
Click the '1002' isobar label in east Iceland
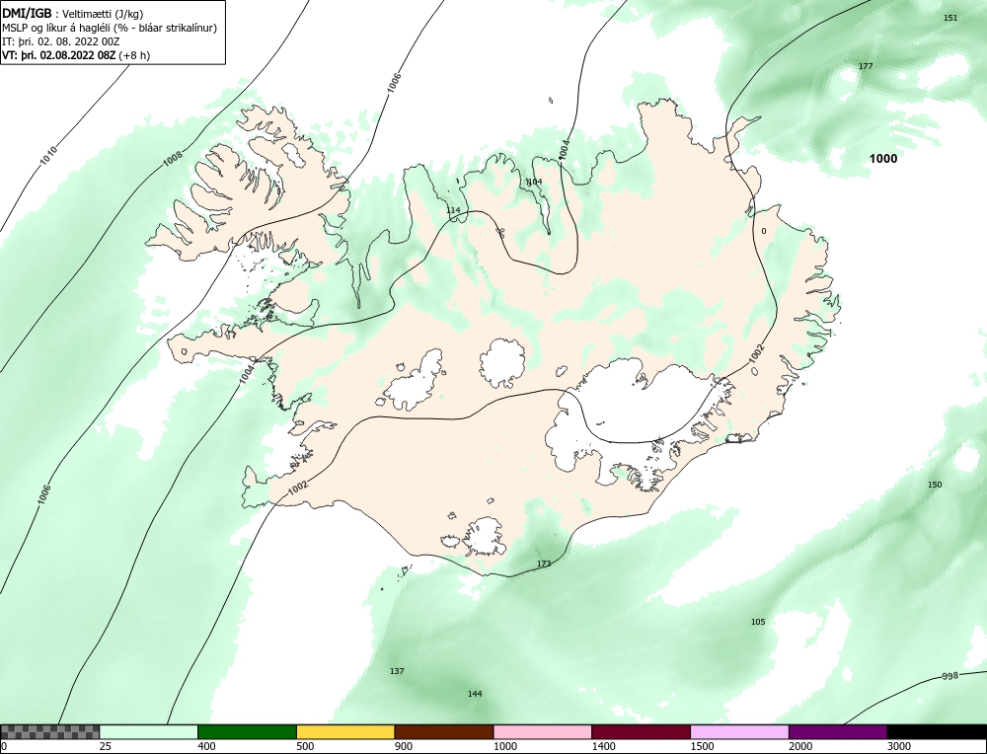click(757, 353)
